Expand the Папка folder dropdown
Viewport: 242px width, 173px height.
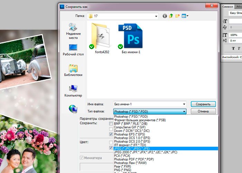(x=155, y=16)
